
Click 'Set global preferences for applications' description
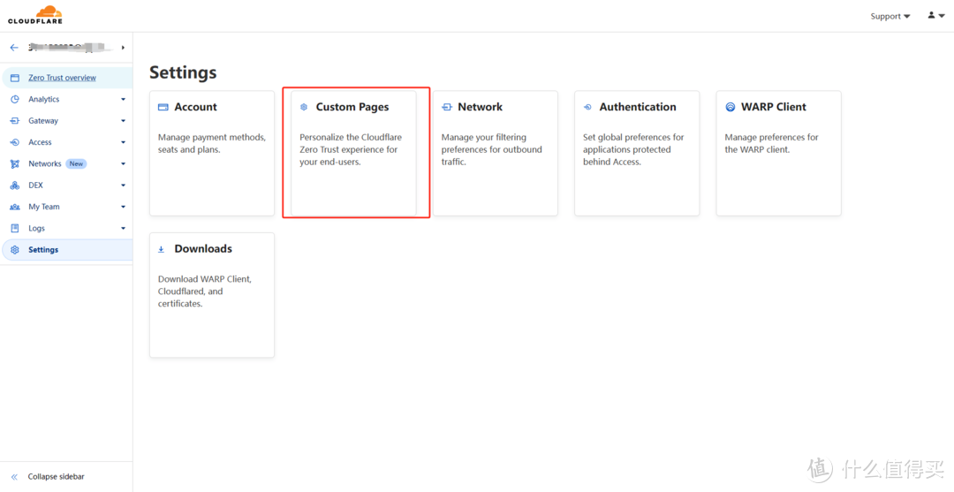pos(633,149)
